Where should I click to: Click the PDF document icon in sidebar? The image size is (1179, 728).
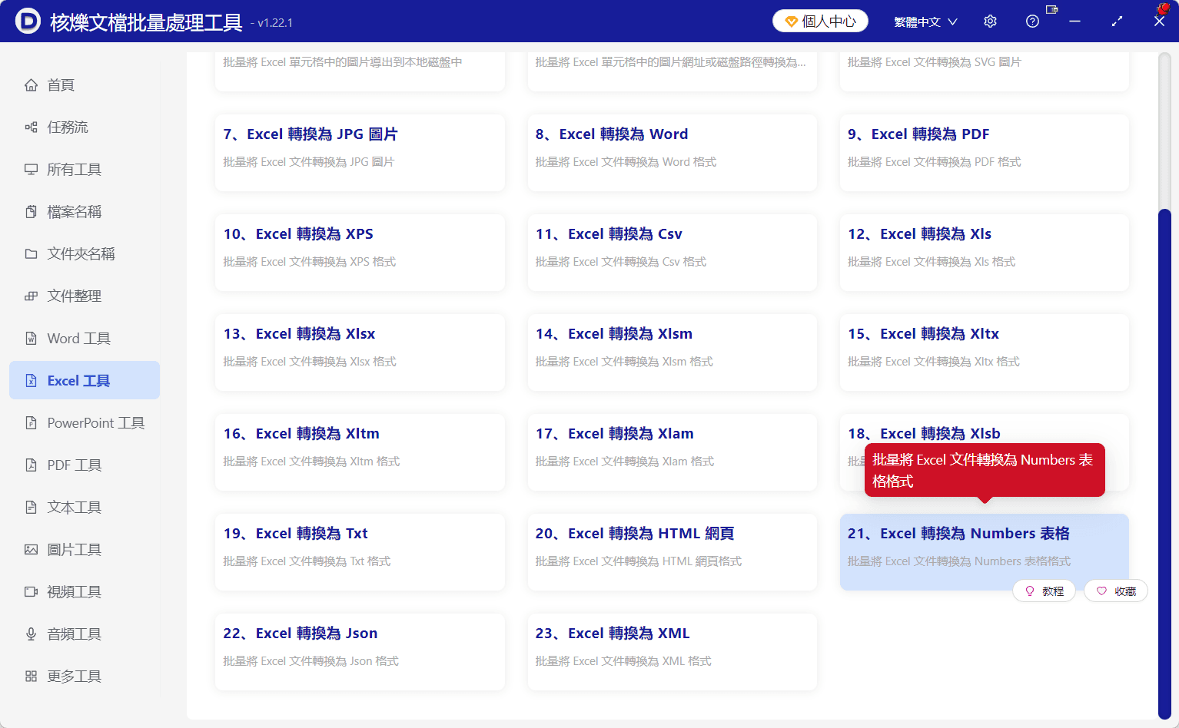tap(31, 465)
